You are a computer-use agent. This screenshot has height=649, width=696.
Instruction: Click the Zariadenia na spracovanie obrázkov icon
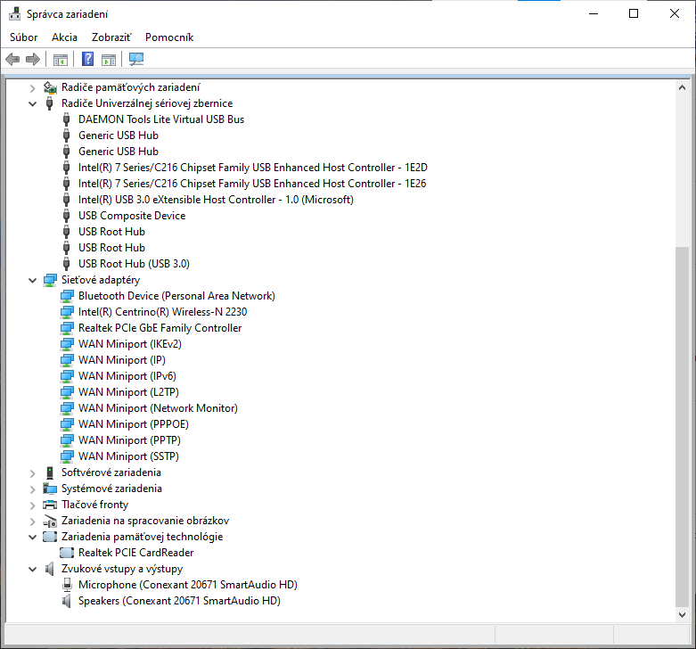coord(50,521)
